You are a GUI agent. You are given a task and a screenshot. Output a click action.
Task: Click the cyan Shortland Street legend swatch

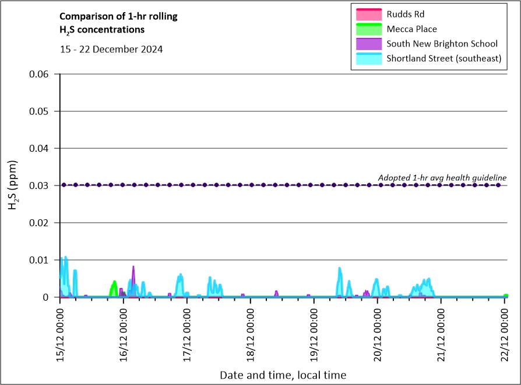[x=368, y=59]
